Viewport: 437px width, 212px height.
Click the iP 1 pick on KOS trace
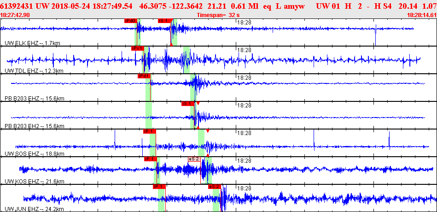pos(151,159)
